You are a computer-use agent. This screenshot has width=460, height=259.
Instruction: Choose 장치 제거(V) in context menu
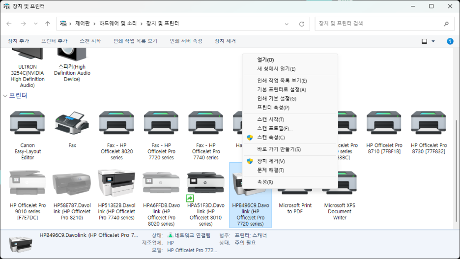(290, 161)
